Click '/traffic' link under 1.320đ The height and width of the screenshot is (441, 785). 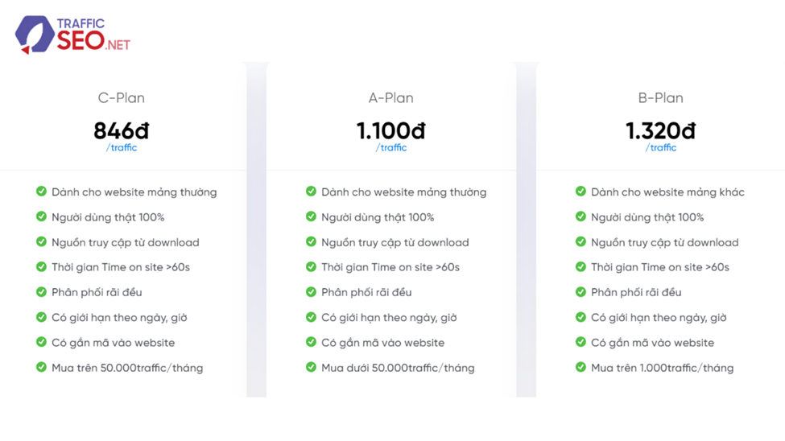[x=661, y=147]
